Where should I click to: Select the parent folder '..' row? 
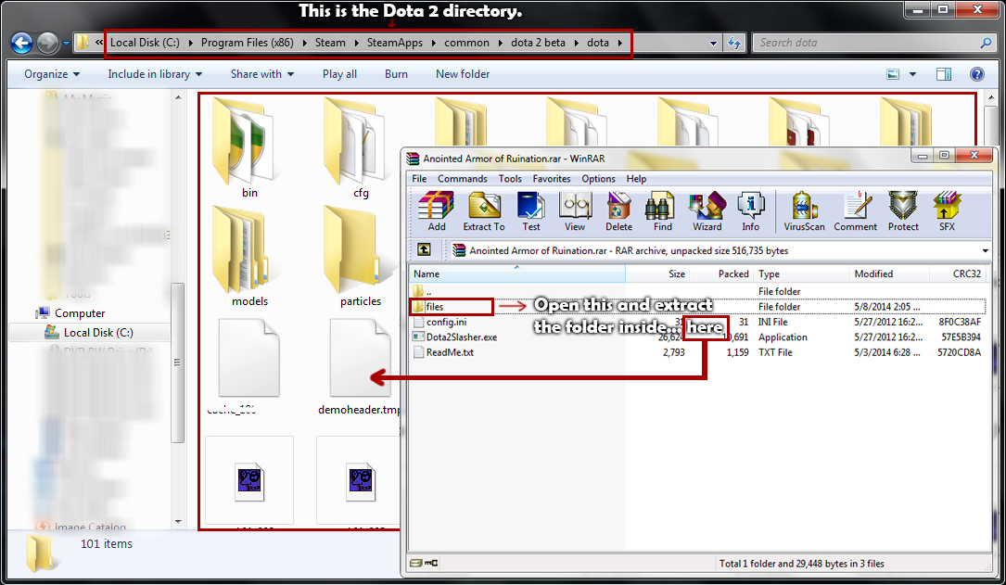coord(698,291)
